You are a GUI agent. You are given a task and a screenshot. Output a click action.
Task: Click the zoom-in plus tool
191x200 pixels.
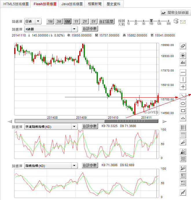[183, 56]
